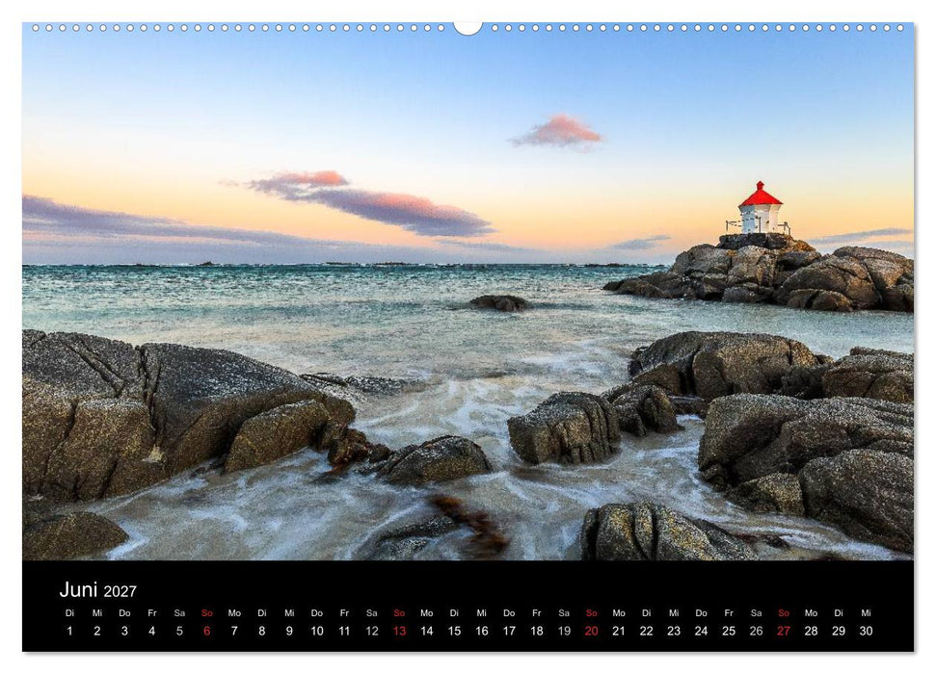Click the red So label above 13
The image size is (936, 674).
click(x=399, y=613)
